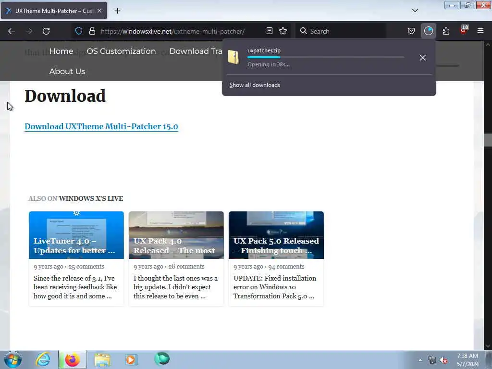Click the 'Since the release of 3.1' excerpt
This screenshot has height=369, width=492.
75,287
